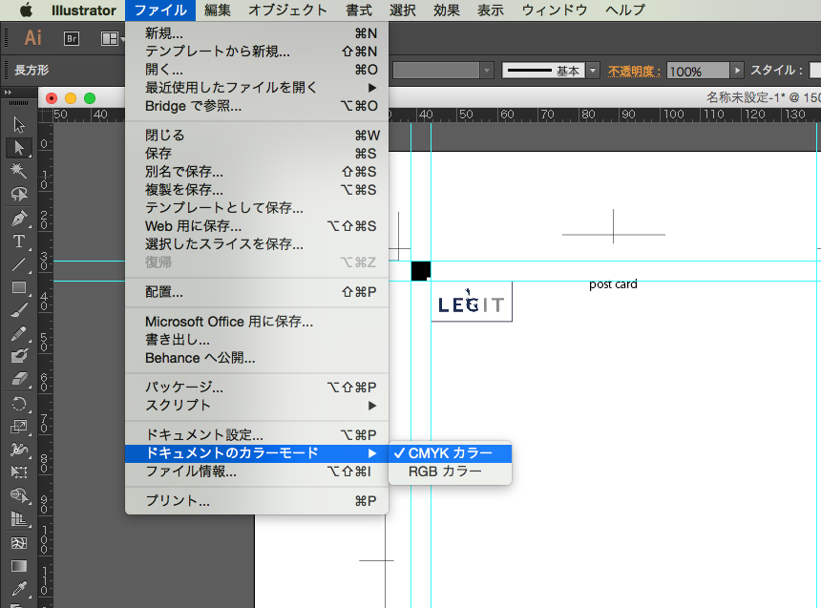The width and height of the screenshot is (821, 608).
Task: Select the Free Transform tool
Action: click(x=19, y=472)
